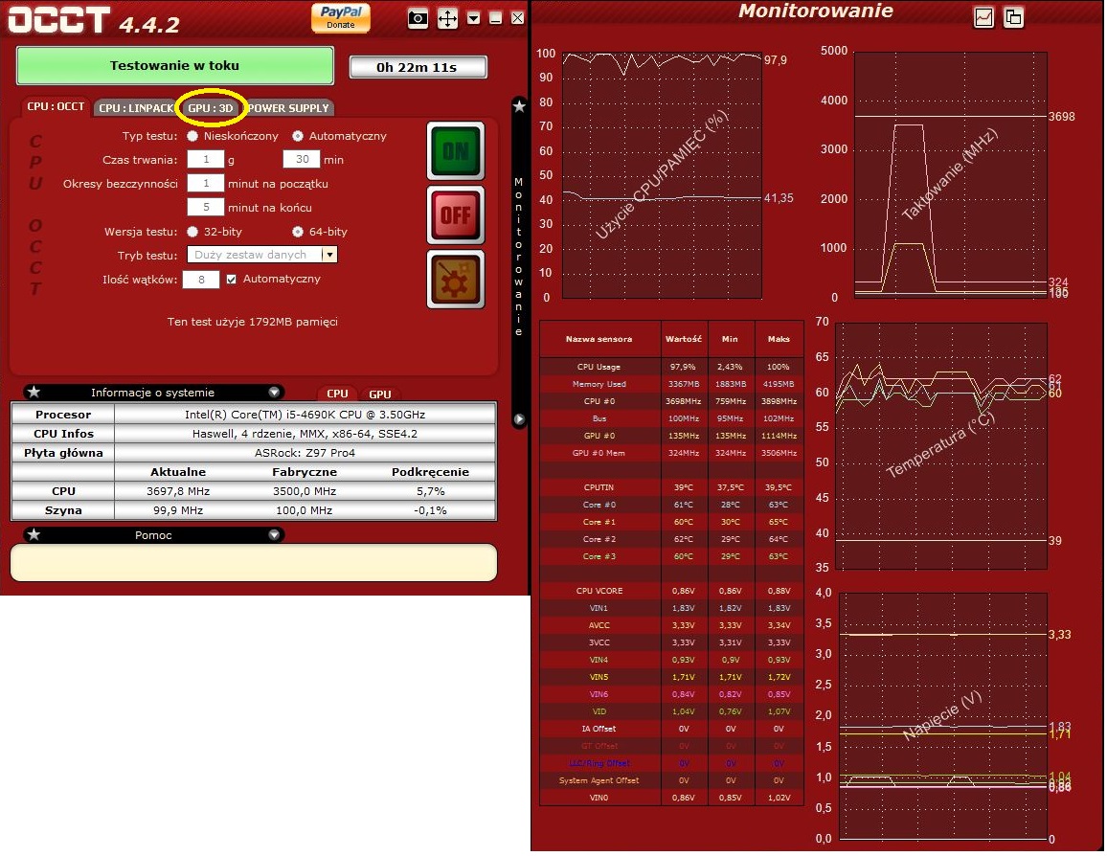Toggle Automatyczny thread count checkbox
This screenshot has height=856, width=1107.
pyautogui.click(x=232, y=280)
